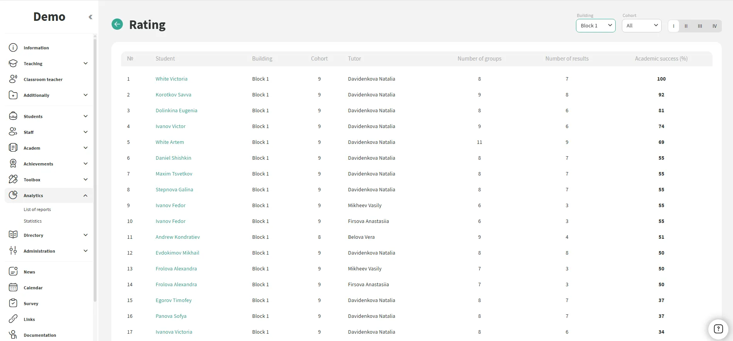Screen dimensions: 733x341
Task: Click the News icon in sidebar
Action: [x=13, y=272]
